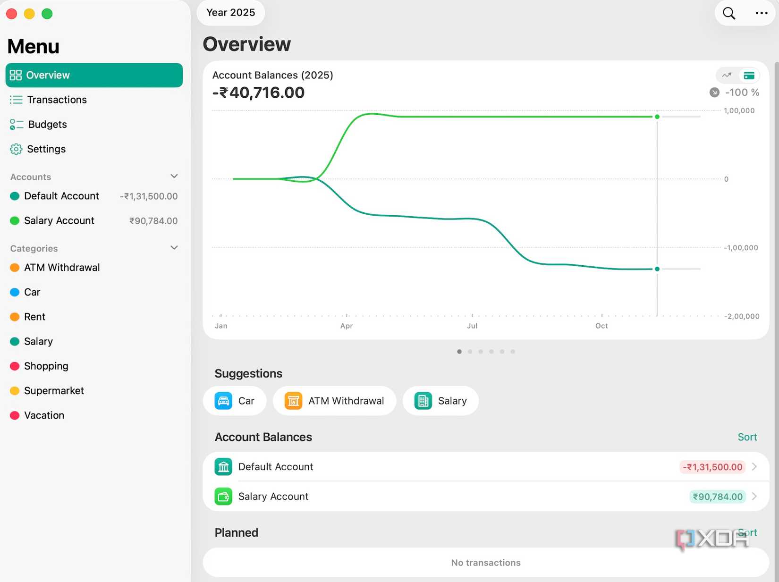Viewport: 779px width, 582px height.
Task: Open the three-dot more options menu
Action: 762,13
